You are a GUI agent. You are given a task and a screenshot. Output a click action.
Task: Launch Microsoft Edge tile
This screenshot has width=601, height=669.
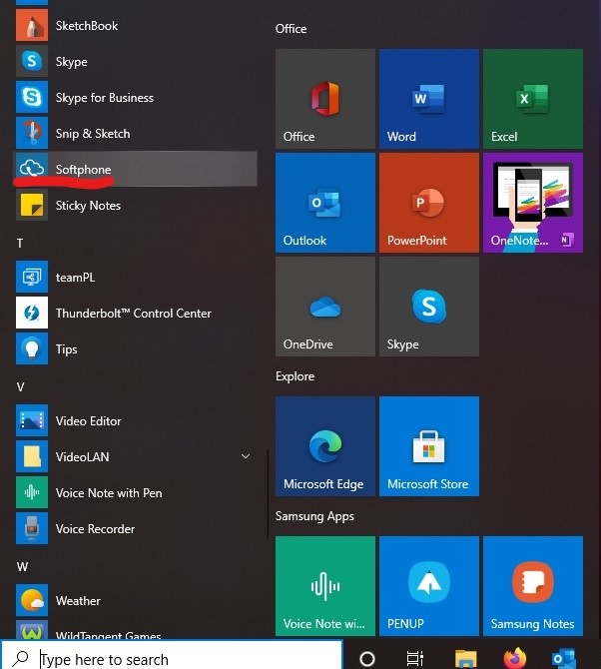click(325, 446)
